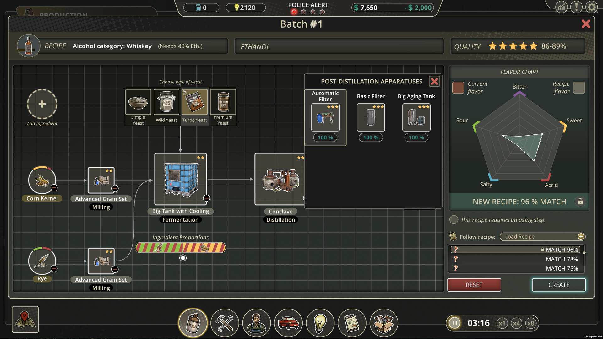Open the notepad orders menu
The image size is (603, 339).
[x=352, y=323]
